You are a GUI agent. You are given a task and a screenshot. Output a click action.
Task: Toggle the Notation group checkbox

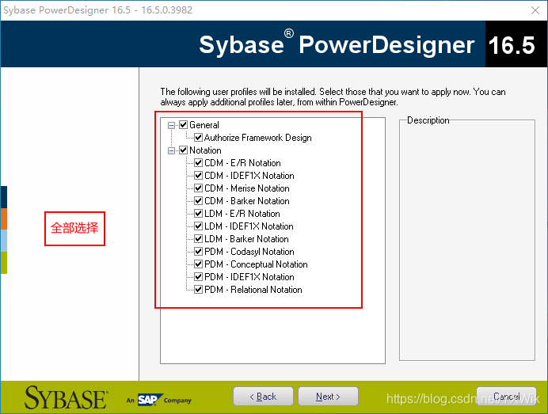[184, 150]
